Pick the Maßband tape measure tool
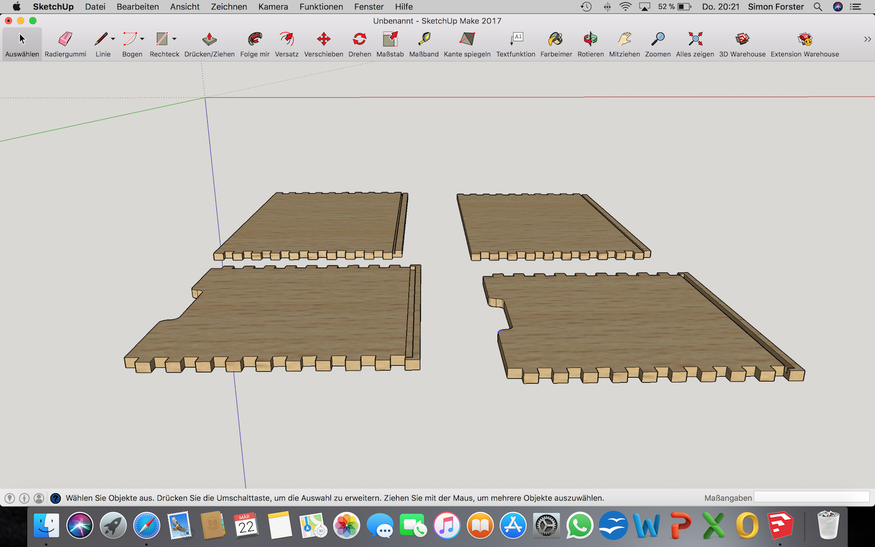This screenshot has height=547, width=875. 424,39
